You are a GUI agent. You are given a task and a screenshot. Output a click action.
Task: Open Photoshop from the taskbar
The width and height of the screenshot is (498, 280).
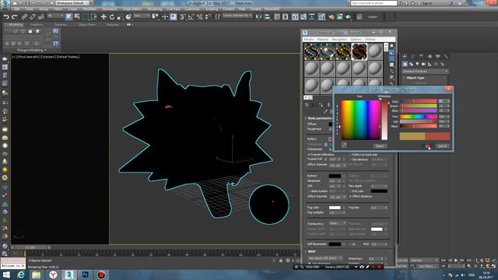[x=85, y=275]
